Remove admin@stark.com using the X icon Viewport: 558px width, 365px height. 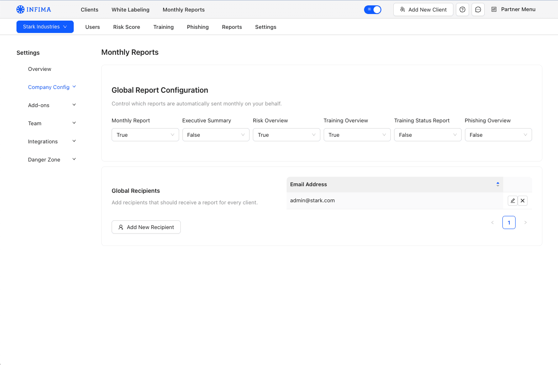coord(523,201)
